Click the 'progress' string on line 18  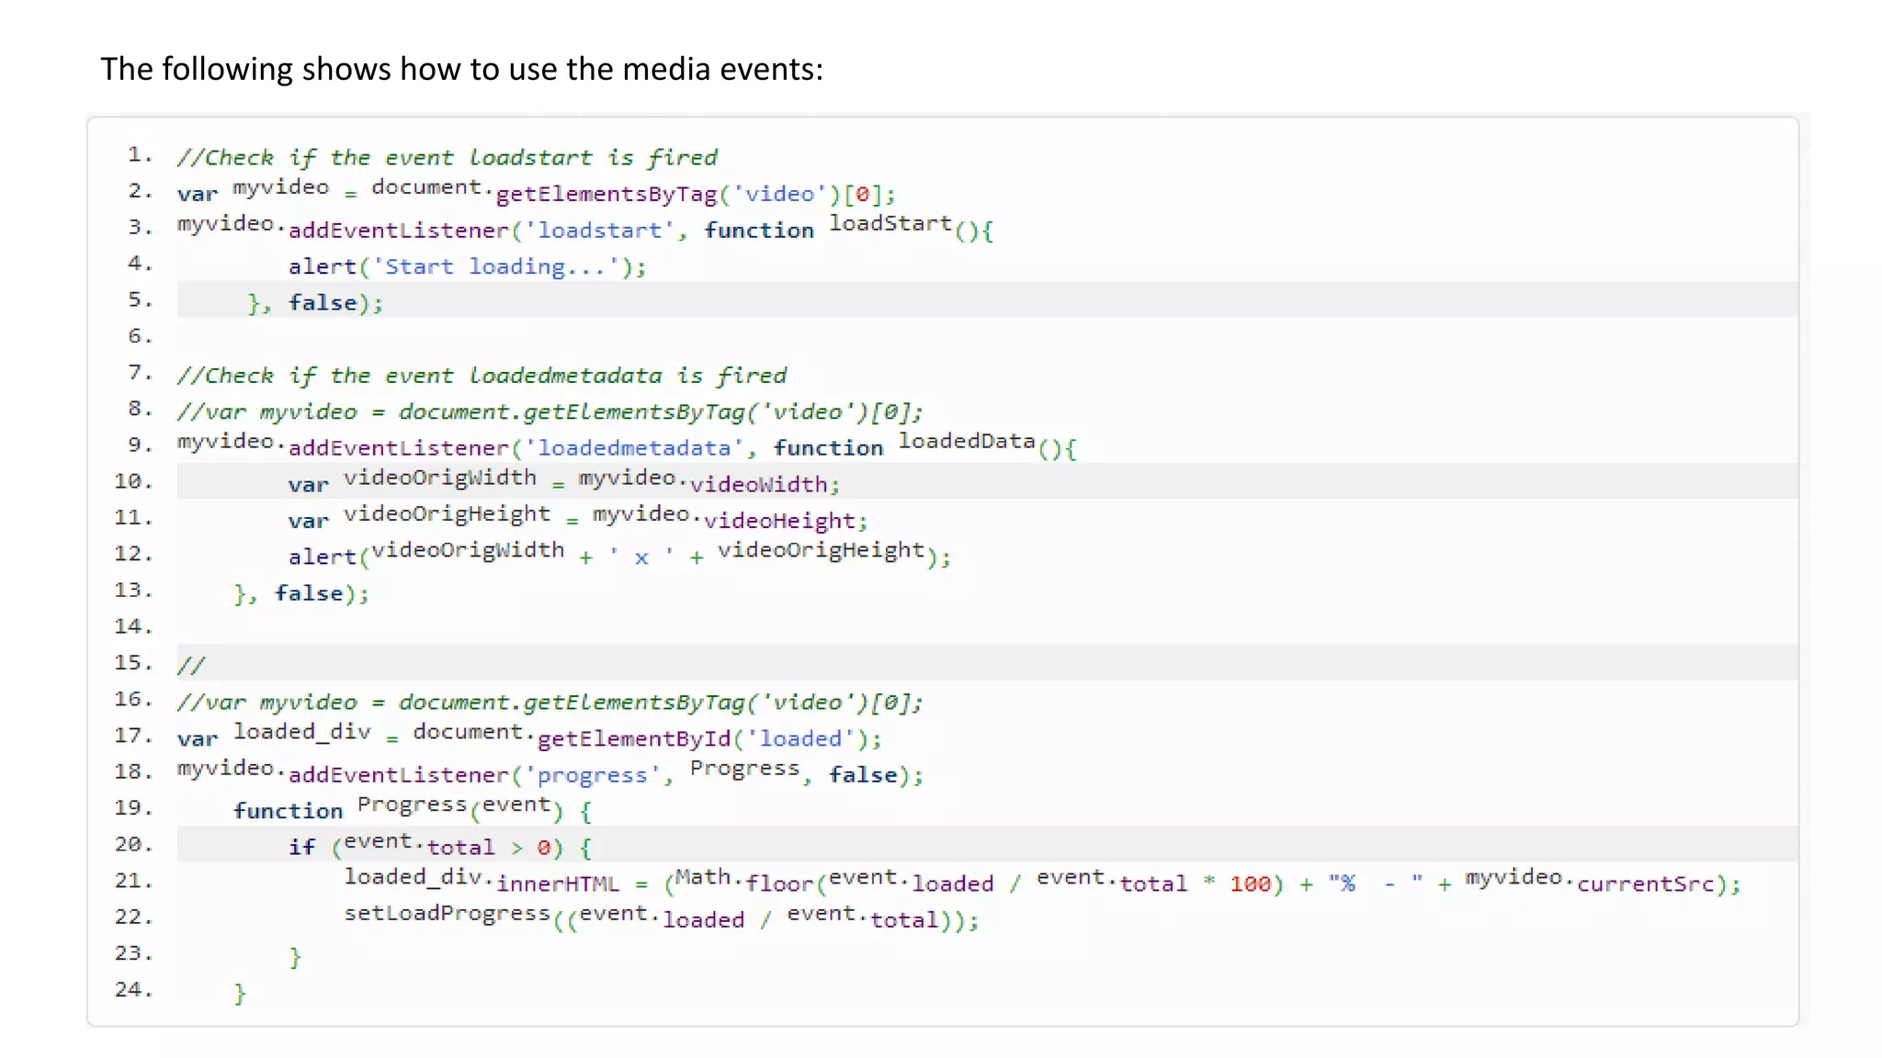click(x=592, y=775)
